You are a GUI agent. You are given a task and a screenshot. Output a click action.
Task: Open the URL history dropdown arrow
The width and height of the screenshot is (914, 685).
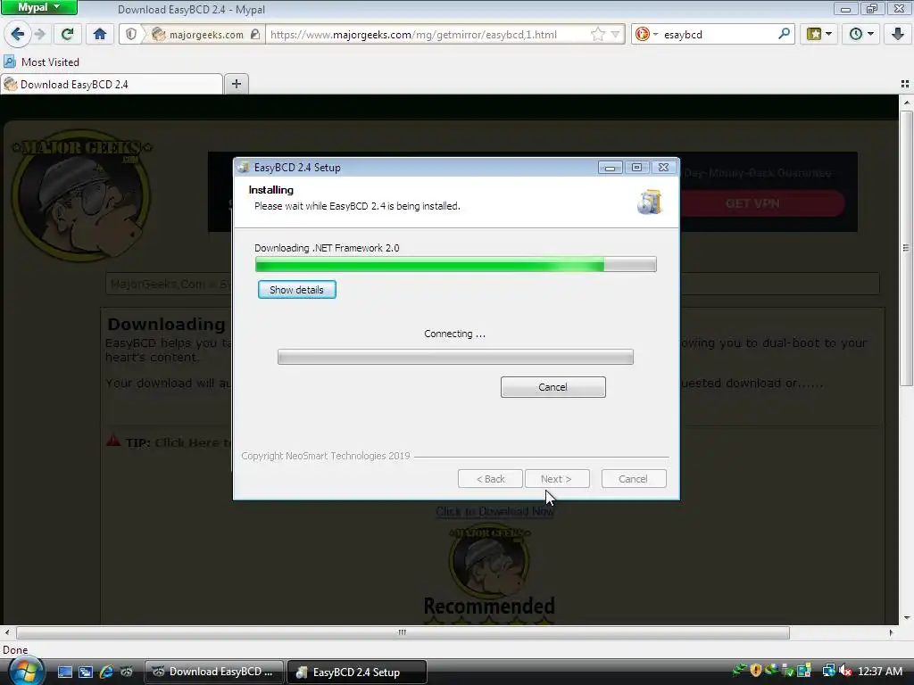tap(616, 35)
